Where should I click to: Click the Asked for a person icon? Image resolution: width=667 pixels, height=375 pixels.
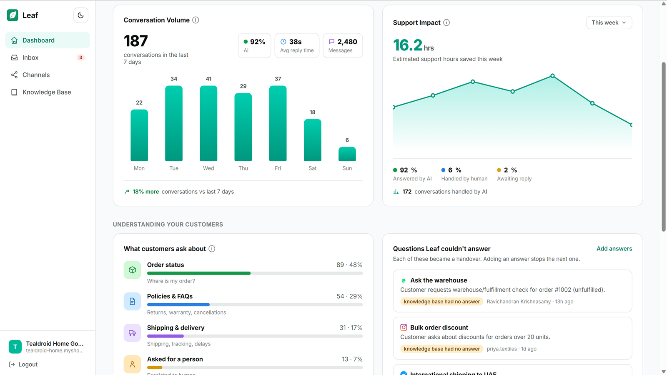click(132, 364)
